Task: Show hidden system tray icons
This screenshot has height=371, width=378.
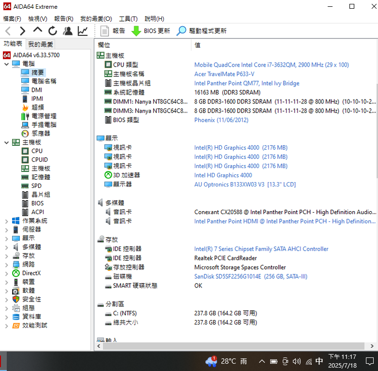Action: [262, 361]
